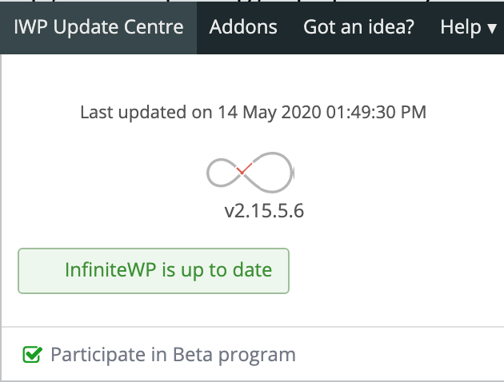The height and width of the screenshot is (382, 504).
Task: Click the version number v2.15.5.6
Action: point(264,212)
